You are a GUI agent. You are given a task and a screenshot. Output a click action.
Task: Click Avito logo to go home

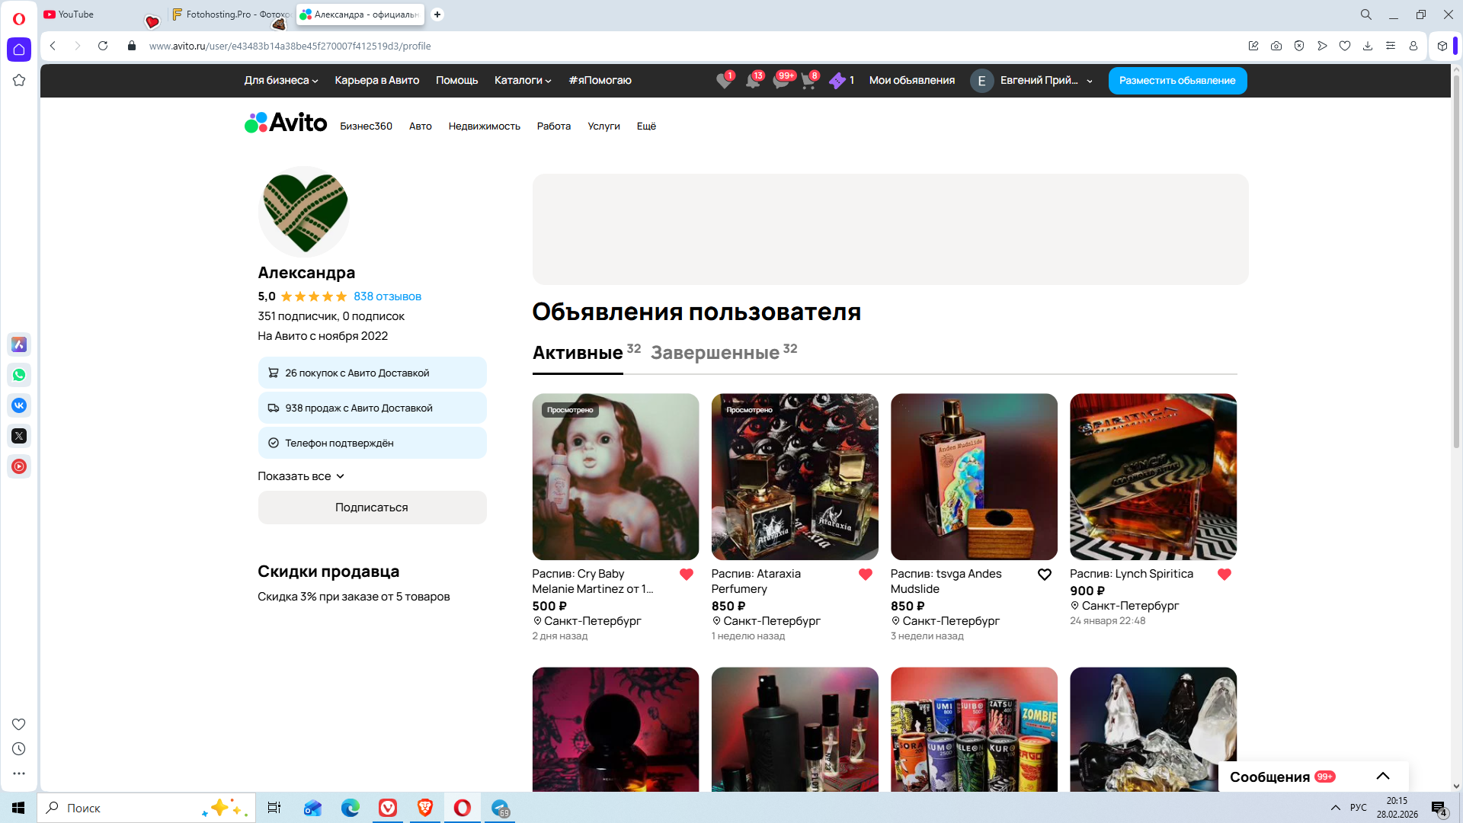click(286, 123)
